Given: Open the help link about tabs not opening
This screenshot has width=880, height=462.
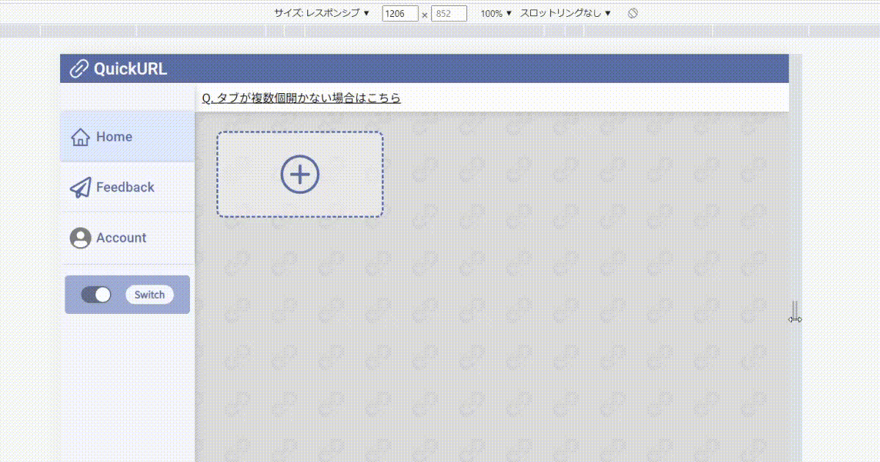Looking at the screenshot, I should (301, 98).
